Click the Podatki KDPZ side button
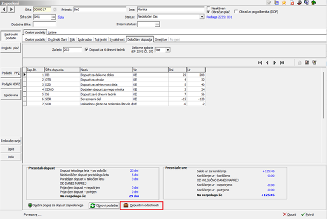Viewport: 327px width, 219px height. pyautogui.click(x=11, y=84)
